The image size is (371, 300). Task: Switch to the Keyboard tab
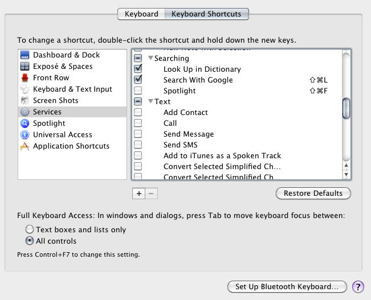141,14
